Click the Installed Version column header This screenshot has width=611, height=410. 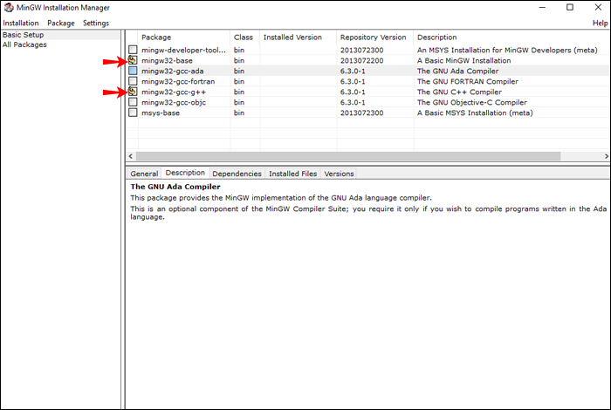coord(299,38)
